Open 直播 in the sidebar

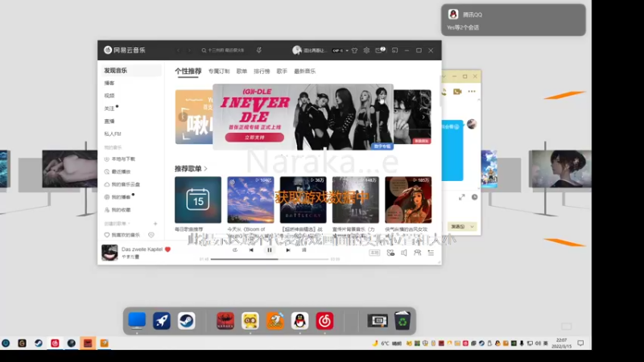click(x=109, y=121)
